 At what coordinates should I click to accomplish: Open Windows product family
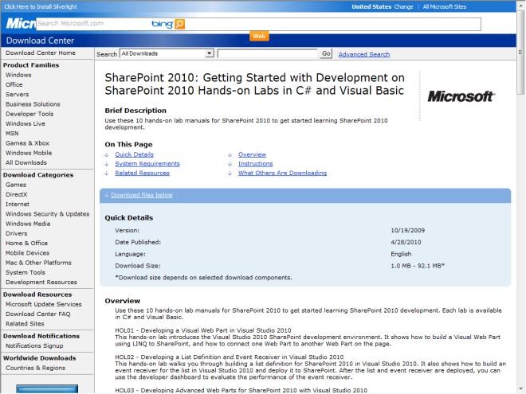pyautogui.click(x=18, y=75)
